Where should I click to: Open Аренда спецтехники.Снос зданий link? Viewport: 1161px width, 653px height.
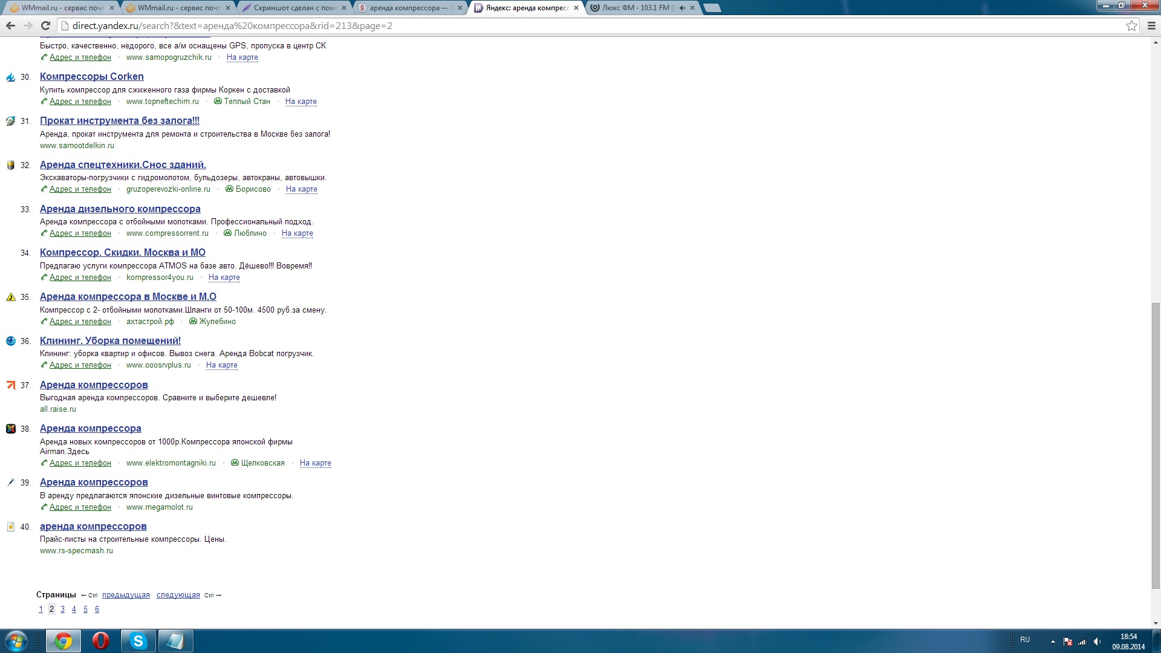(x=123, y=164)
